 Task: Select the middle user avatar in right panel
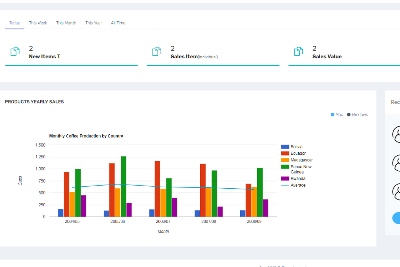point(396,163)
